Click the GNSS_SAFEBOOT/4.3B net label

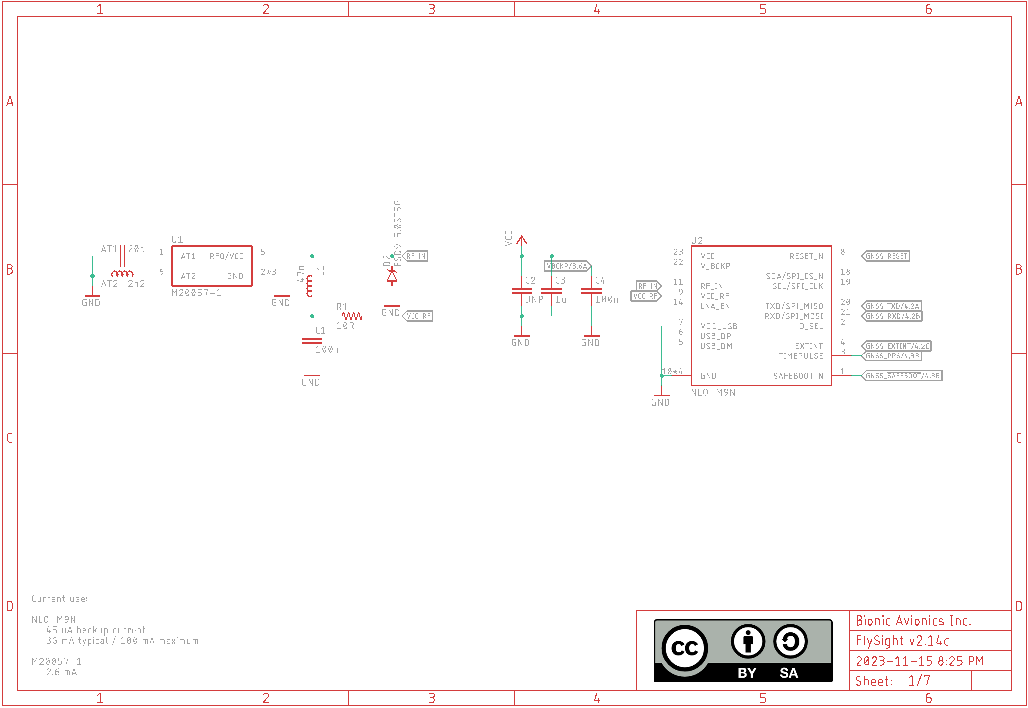902,376
